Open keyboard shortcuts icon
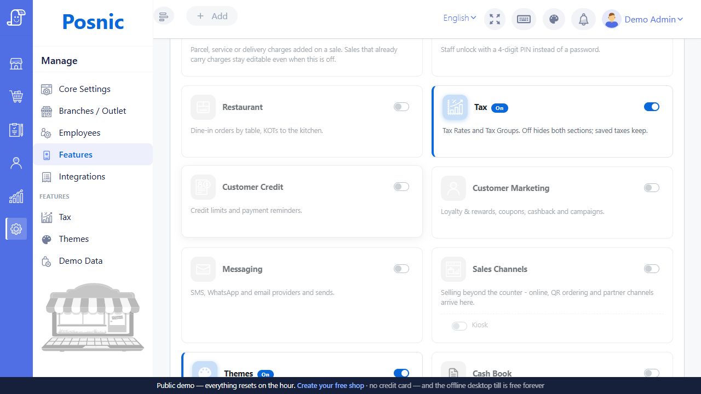This screenshot has height=394, width=701. pos(524,19)
